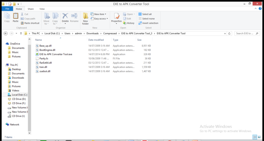The image size is (264, 141).
Task: Switch to the Share ribbon tab
Action: (x=31, y=9)
